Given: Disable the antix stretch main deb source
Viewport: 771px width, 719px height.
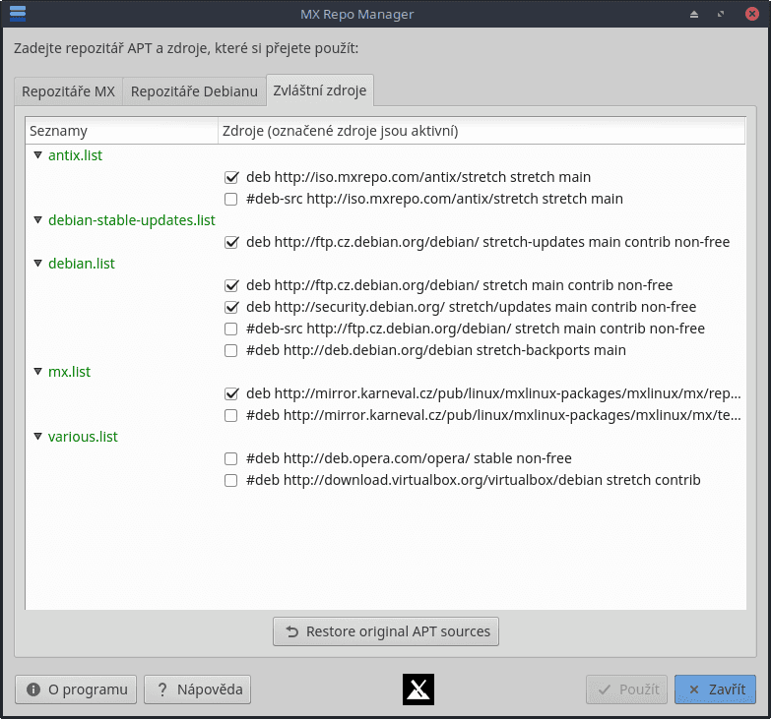Looking at the screenshot, I should (x=231, y=178).
